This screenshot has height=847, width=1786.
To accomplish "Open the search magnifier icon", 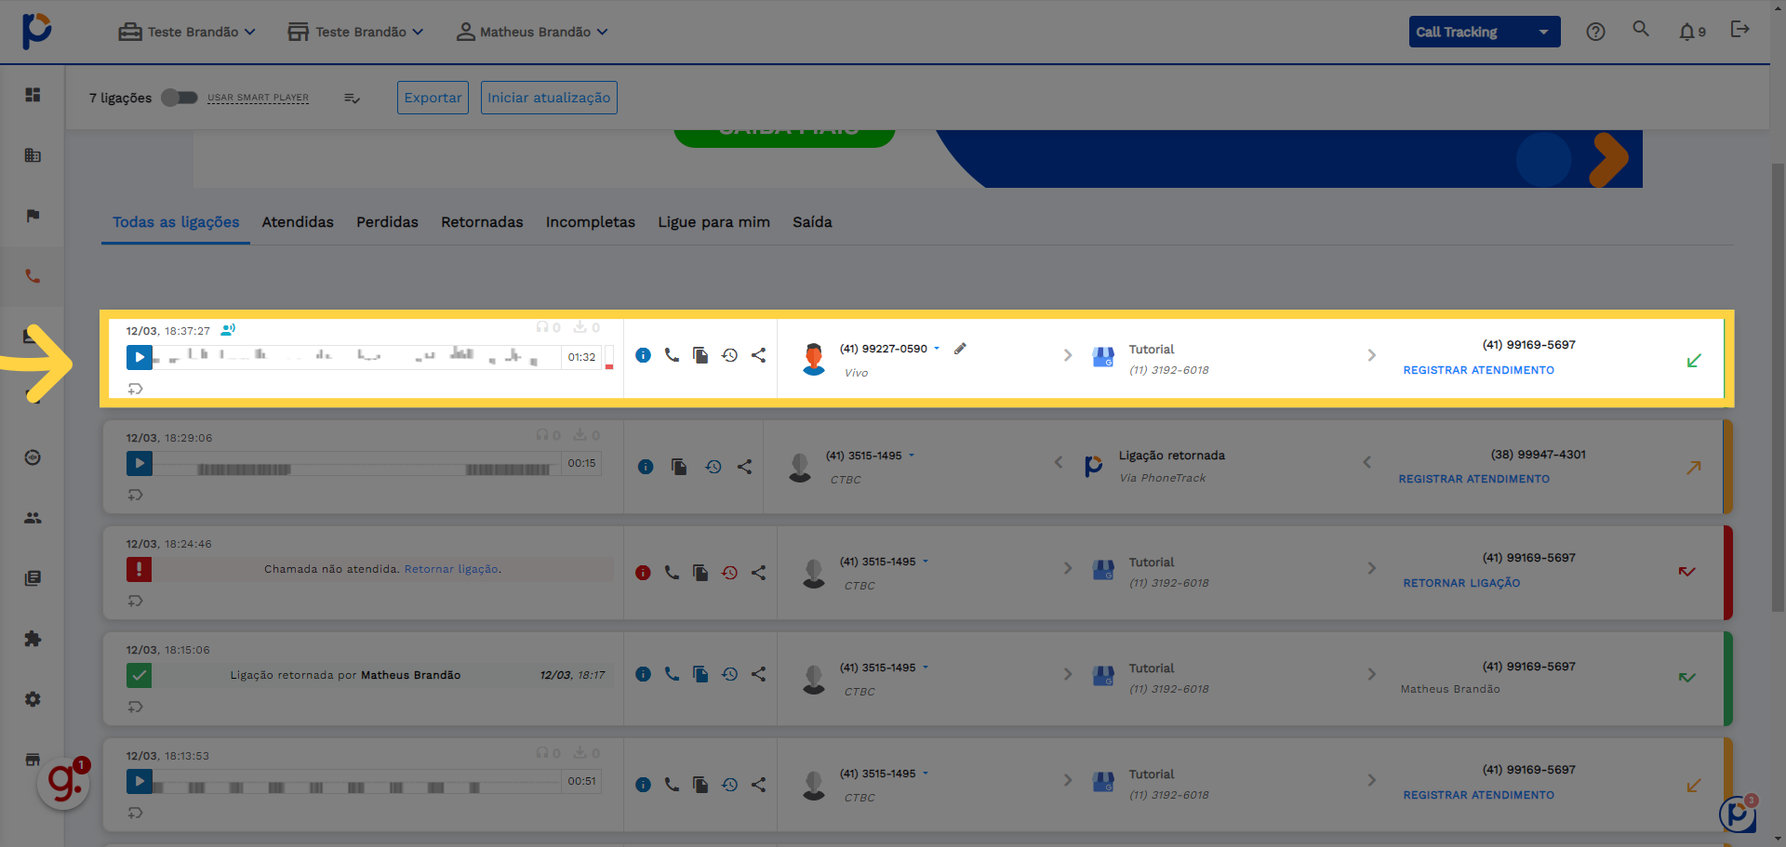I will click(1641, 30).
